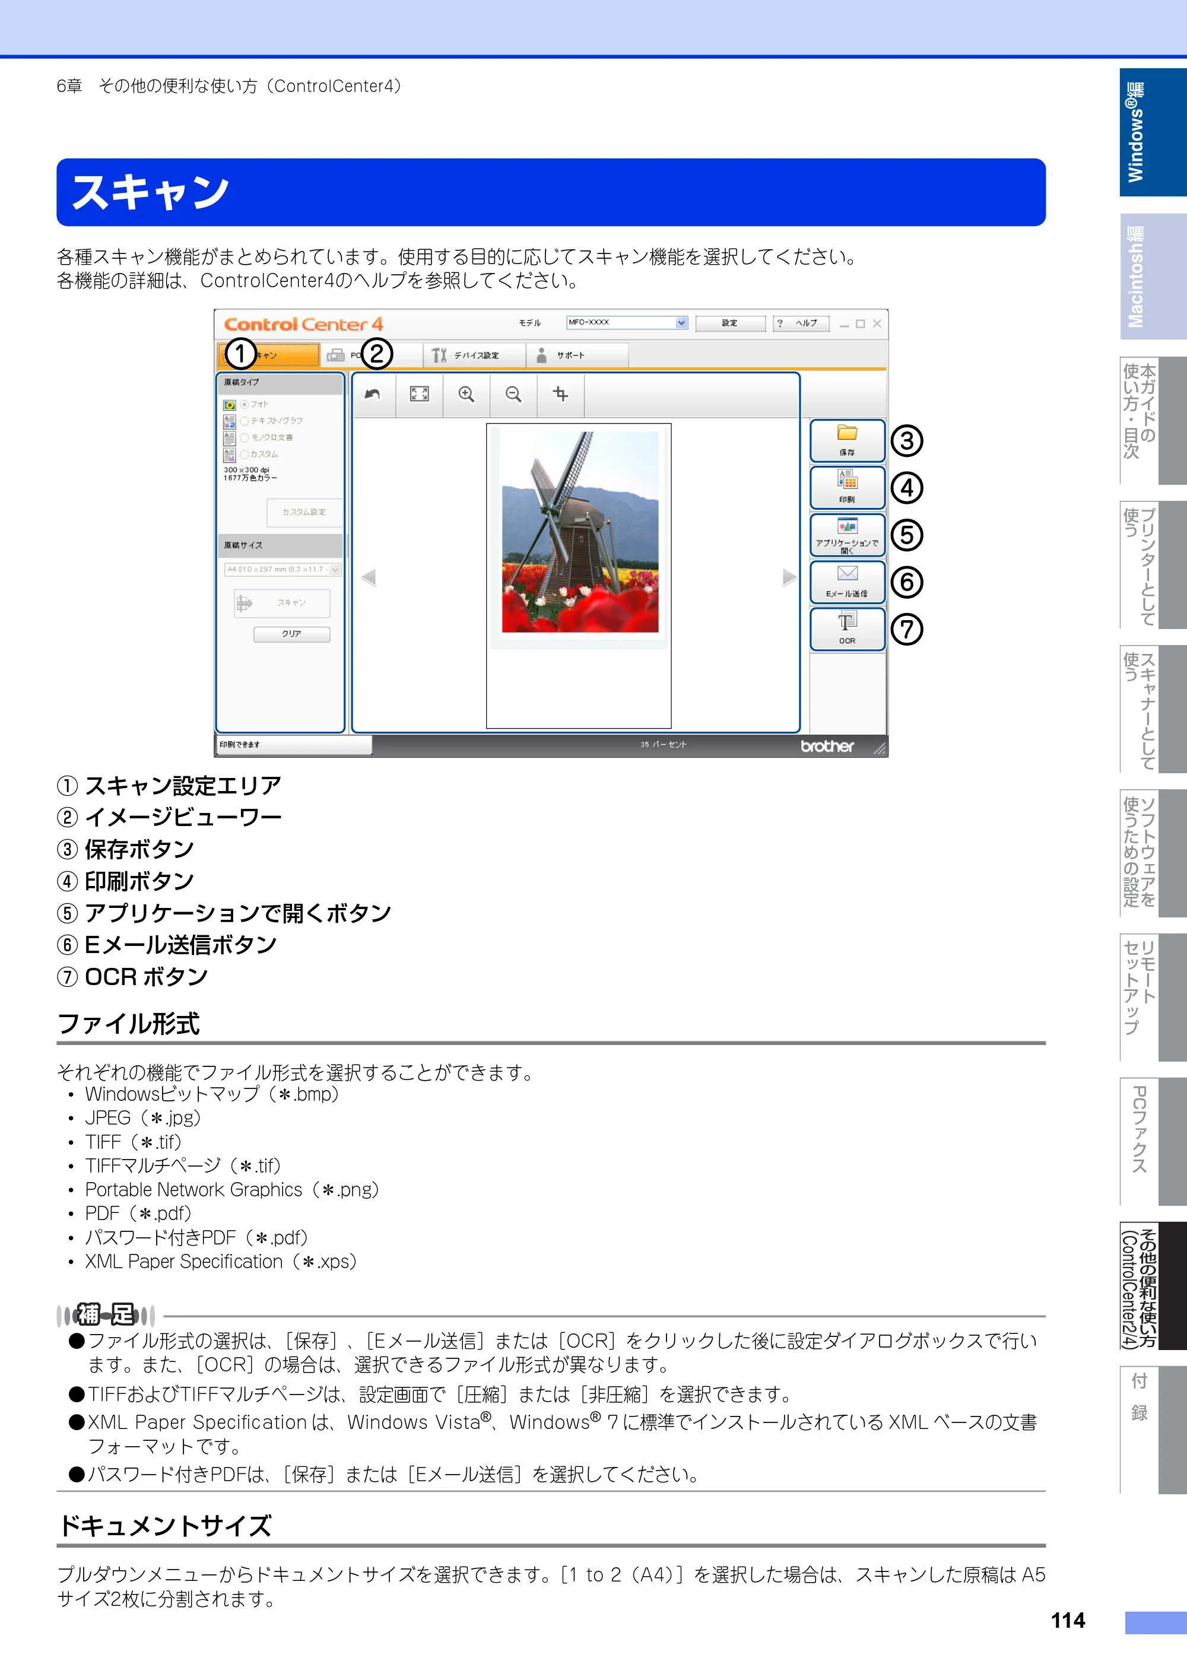1187x1680 pixels.
Task: Go to Windows®編 side tab
Action: coord(1153,132)
